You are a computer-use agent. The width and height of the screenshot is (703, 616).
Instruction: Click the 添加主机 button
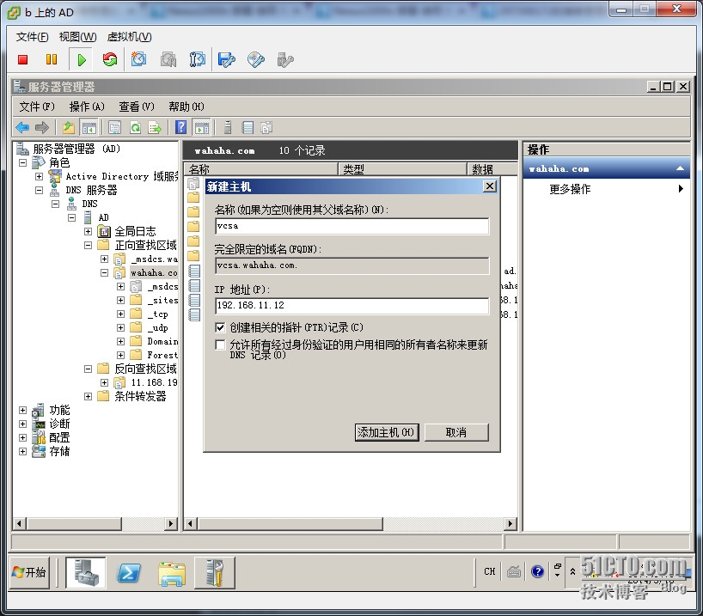(x=387, y=433)
